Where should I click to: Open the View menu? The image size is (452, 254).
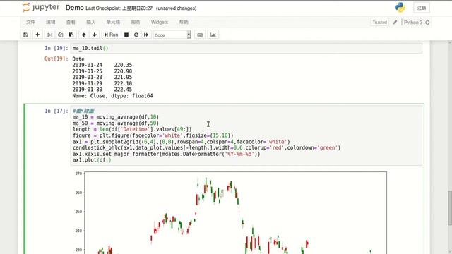71,22
